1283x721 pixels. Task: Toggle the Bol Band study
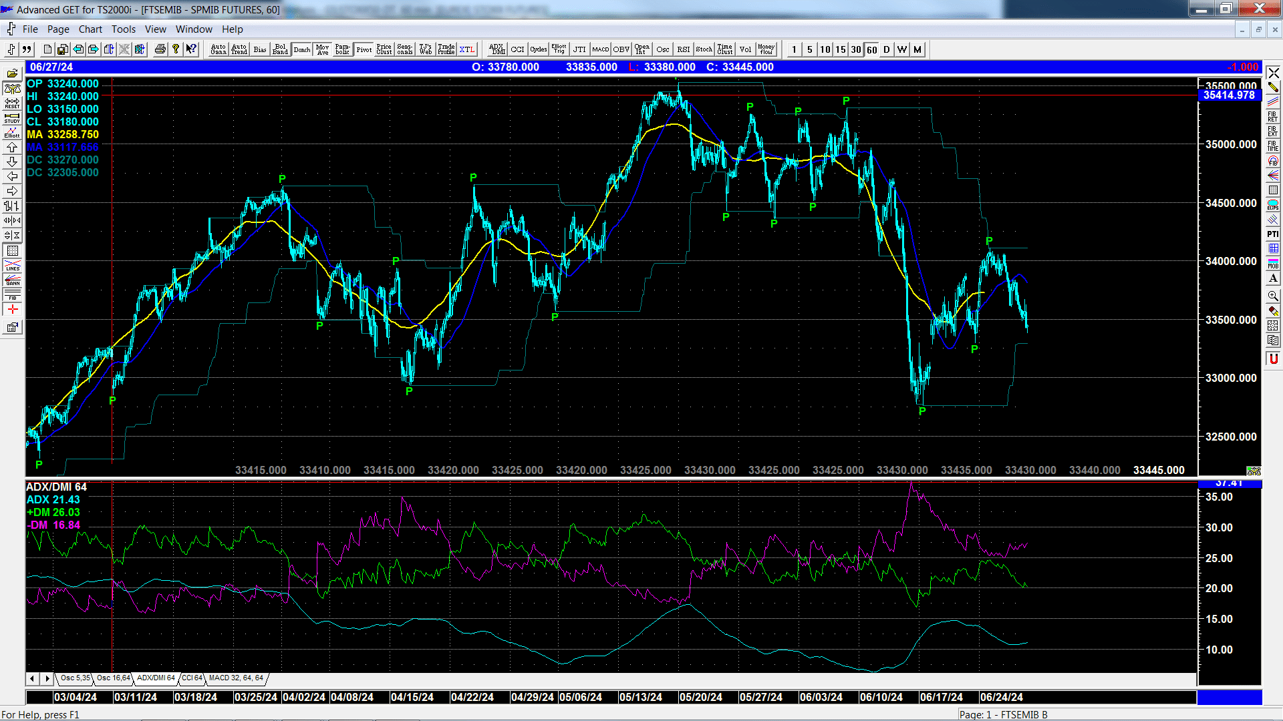tap(281, 49)
